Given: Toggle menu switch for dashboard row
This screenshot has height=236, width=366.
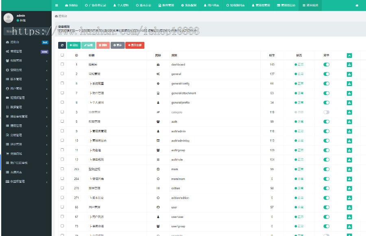Looking at the screenshot, I should pyautogui.click(x=326, y=65).
